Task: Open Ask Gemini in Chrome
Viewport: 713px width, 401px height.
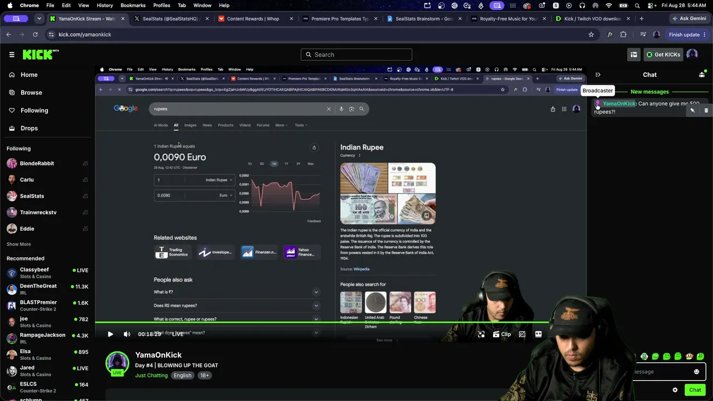Action: click(x=689, y=18)
